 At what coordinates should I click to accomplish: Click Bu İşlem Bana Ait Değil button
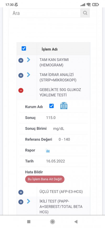pos(45,179)
